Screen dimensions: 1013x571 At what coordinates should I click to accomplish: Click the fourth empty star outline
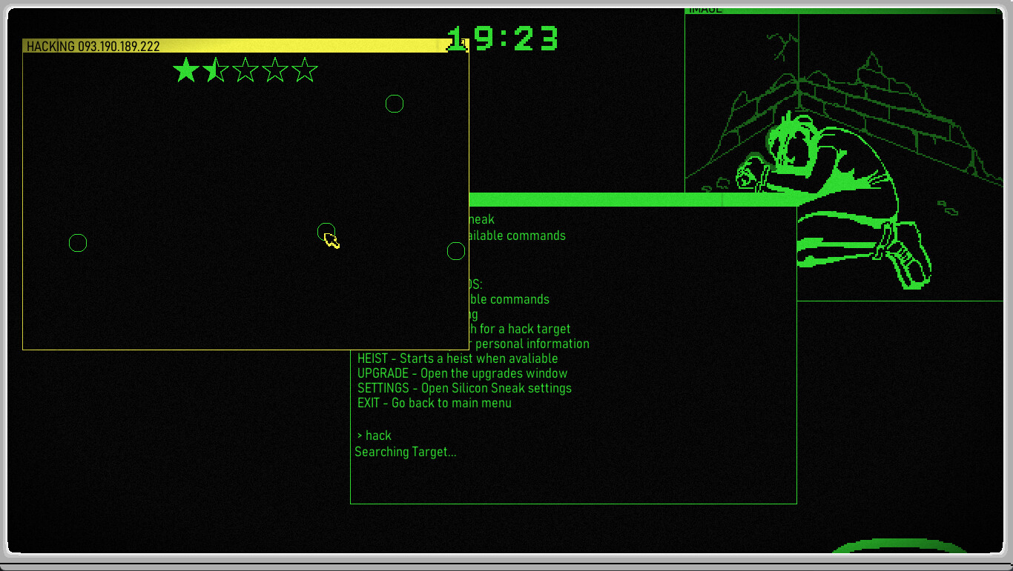coord(275,70)
